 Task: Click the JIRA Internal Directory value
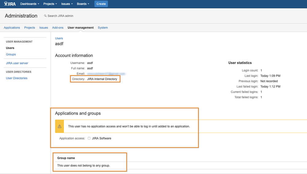tap(102, 79)
